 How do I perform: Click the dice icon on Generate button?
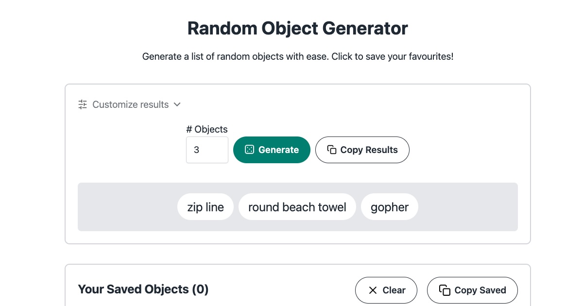coord(249,150)
